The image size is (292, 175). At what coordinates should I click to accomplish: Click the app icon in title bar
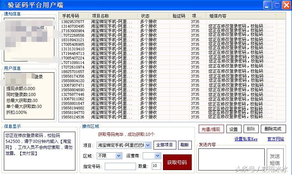(x=3, y=5)
